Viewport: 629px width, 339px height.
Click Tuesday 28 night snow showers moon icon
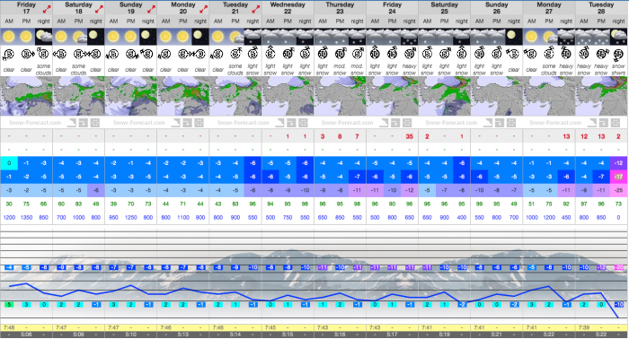(x=618, y=37)
